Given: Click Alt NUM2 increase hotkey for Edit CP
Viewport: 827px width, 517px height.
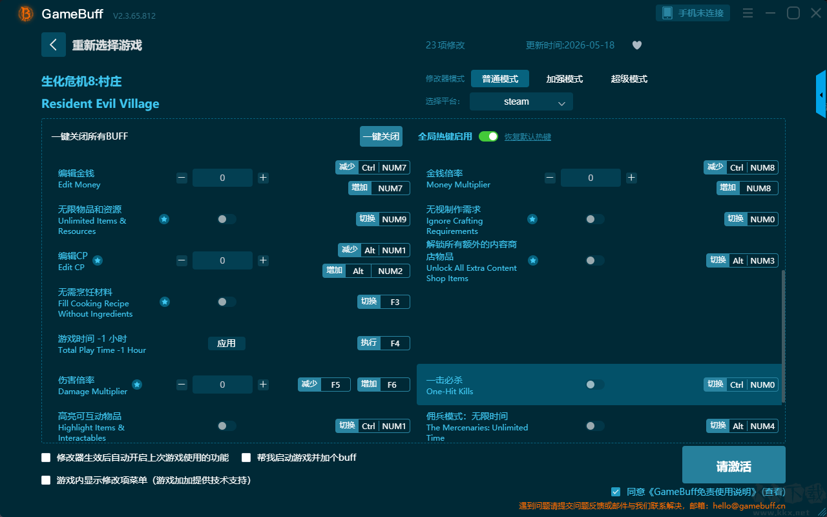Looking at the screenshot, I should point(366,271).
